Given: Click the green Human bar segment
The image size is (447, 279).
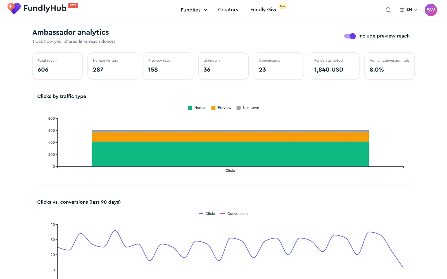Looking at the screenshot, I should 230,154.
